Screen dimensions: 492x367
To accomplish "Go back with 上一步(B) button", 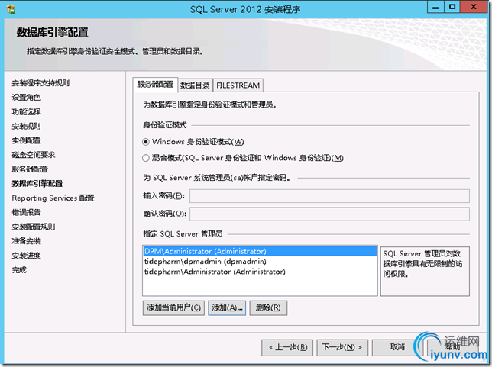I will point(287,347).
